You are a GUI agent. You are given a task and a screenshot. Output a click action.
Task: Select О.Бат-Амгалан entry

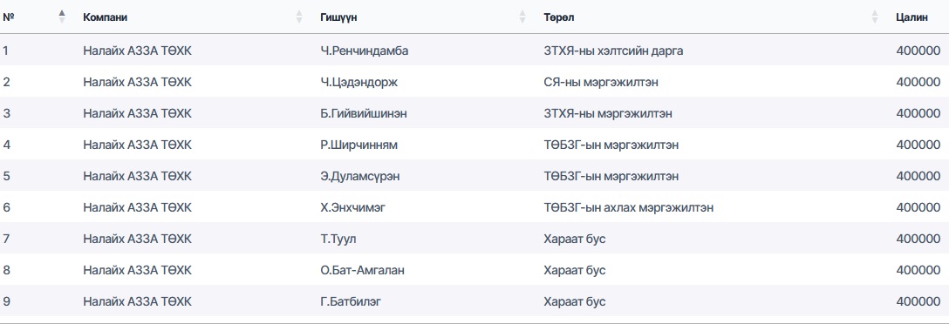[x=363, y=271]
